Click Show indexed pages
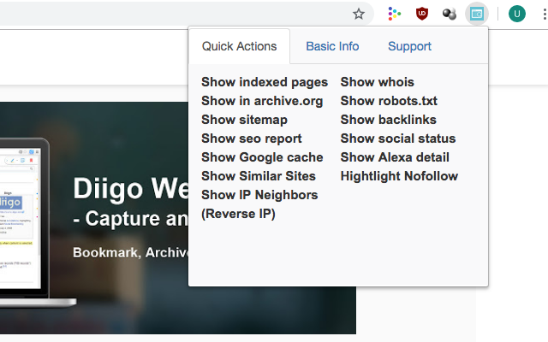 tap(265, 82)
